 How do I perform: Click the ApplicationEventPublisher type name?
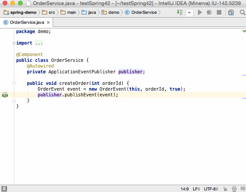coord(82,72)
